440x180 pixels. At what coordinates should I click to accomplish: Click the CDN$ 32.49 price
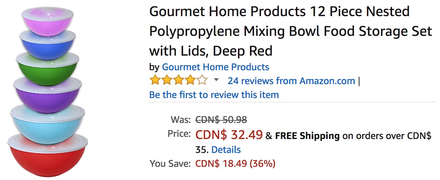pos(229,135)
